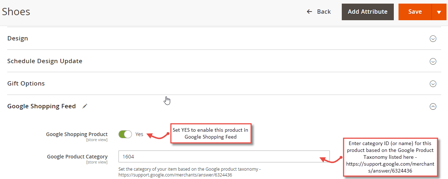This screenshot has width=448, height=179.
Task: Click in the Google Product Category field
Action: coord(224,157)
